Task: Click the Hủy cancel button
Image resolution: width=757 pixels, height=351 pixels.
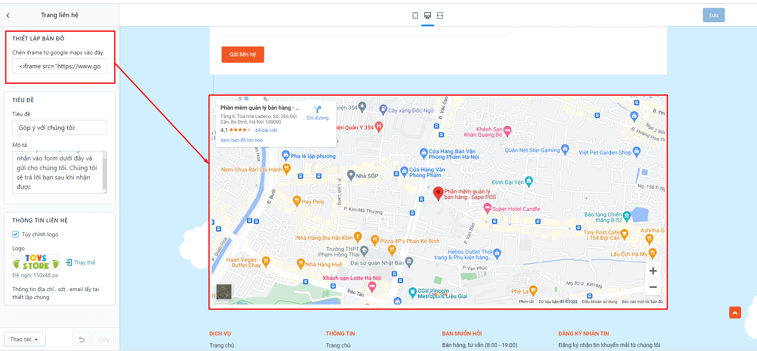Action: coord(104,339)
